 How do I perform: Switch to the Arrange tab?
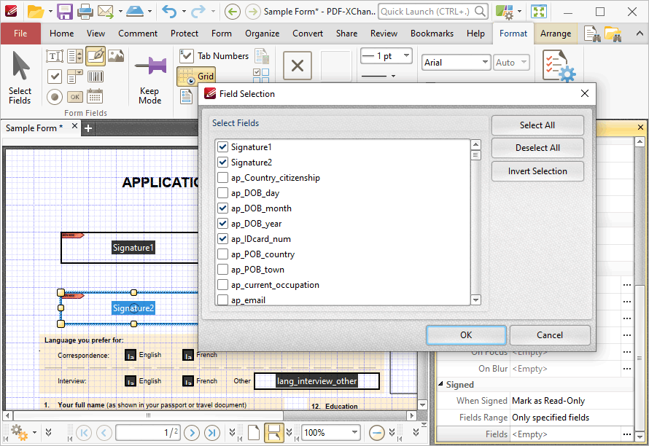point(556,34)
